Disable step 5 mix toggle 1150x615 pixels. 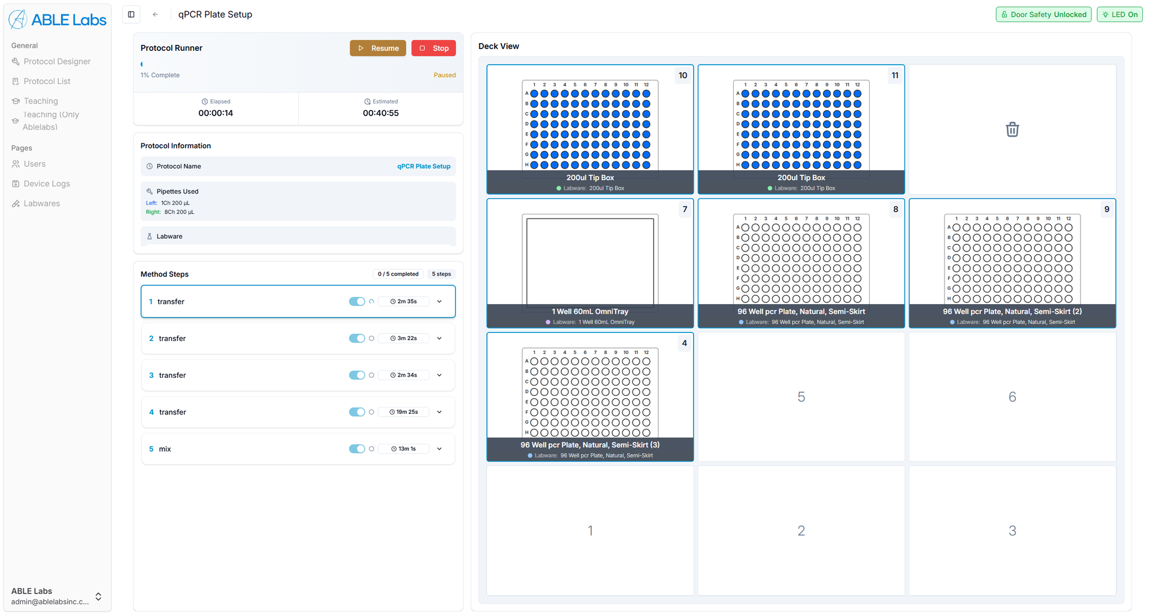(357, 449)
